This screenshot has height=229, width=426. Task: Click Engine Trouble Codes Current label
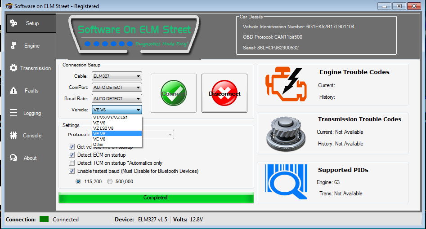[x=327, y=85]
